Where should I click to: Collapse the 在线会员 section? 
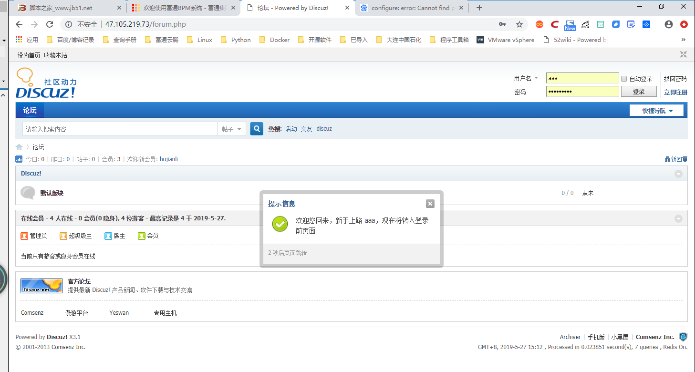click(678, 219)
